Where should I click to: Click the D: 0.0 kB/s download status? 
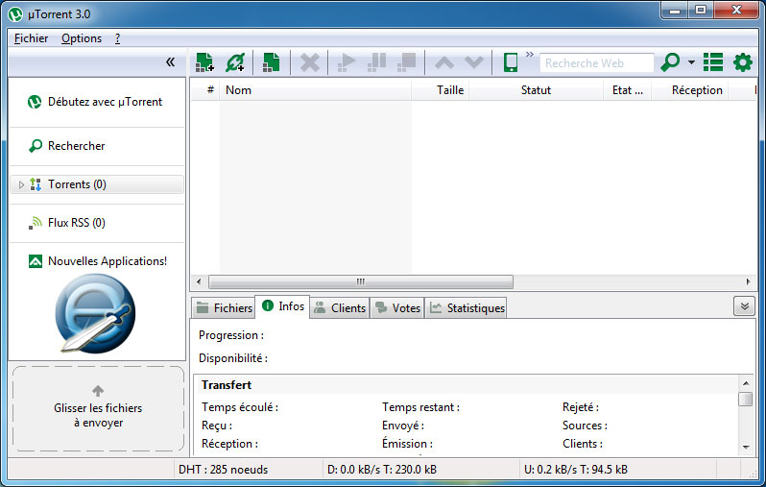coord(382,470)
